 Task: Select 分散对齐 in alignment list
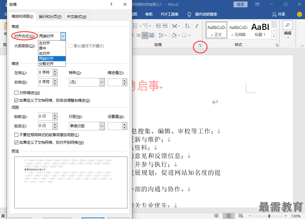tap(52, 64)
